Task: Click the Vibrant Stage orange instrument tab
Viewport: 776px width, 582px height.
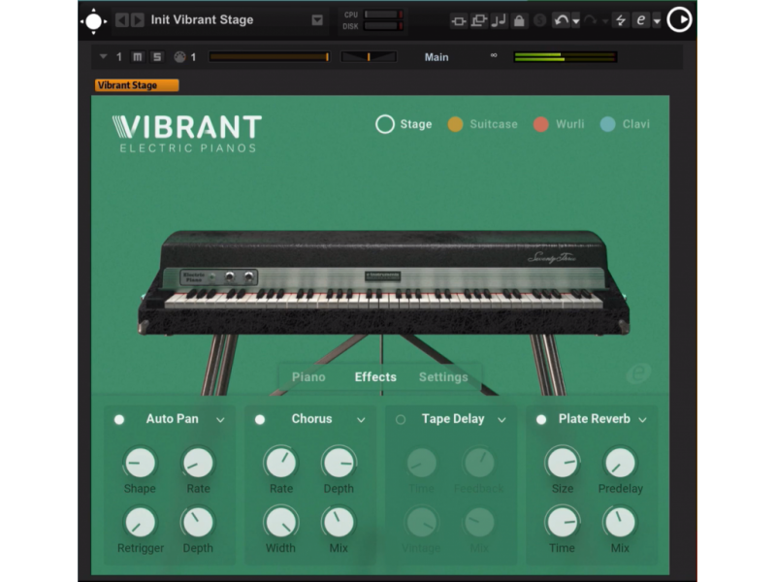Action: coord(137,85)
